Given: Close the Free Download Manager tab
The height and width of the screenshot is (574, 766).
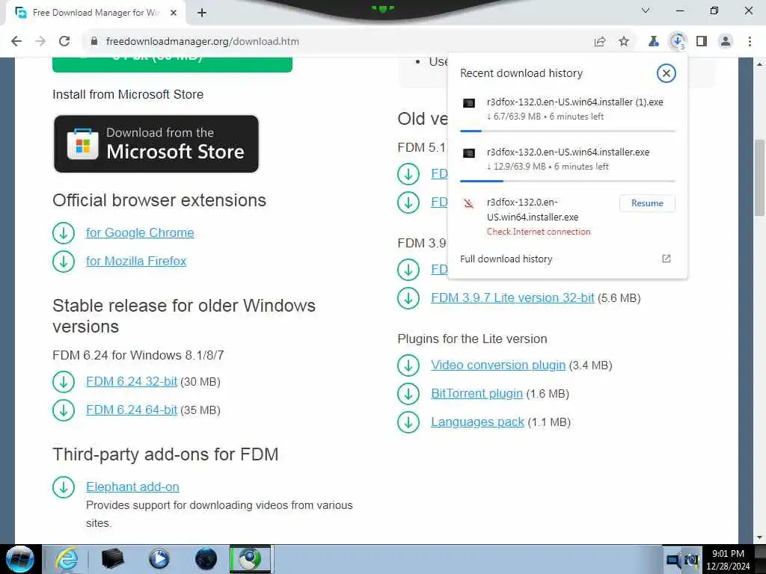Looking at the screenshot, I should (x=174, y=13).
